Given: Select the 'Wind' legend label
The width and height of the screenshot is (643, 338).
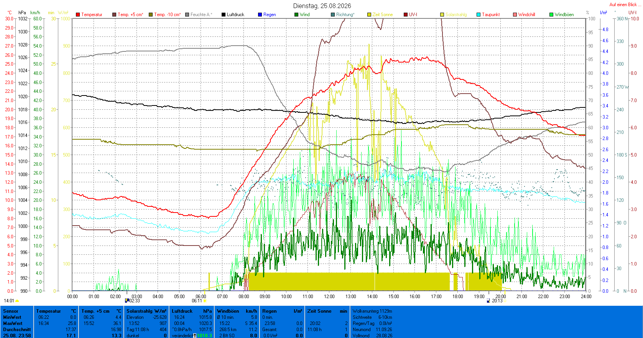Looking at the screenshot, I should 305,15.
